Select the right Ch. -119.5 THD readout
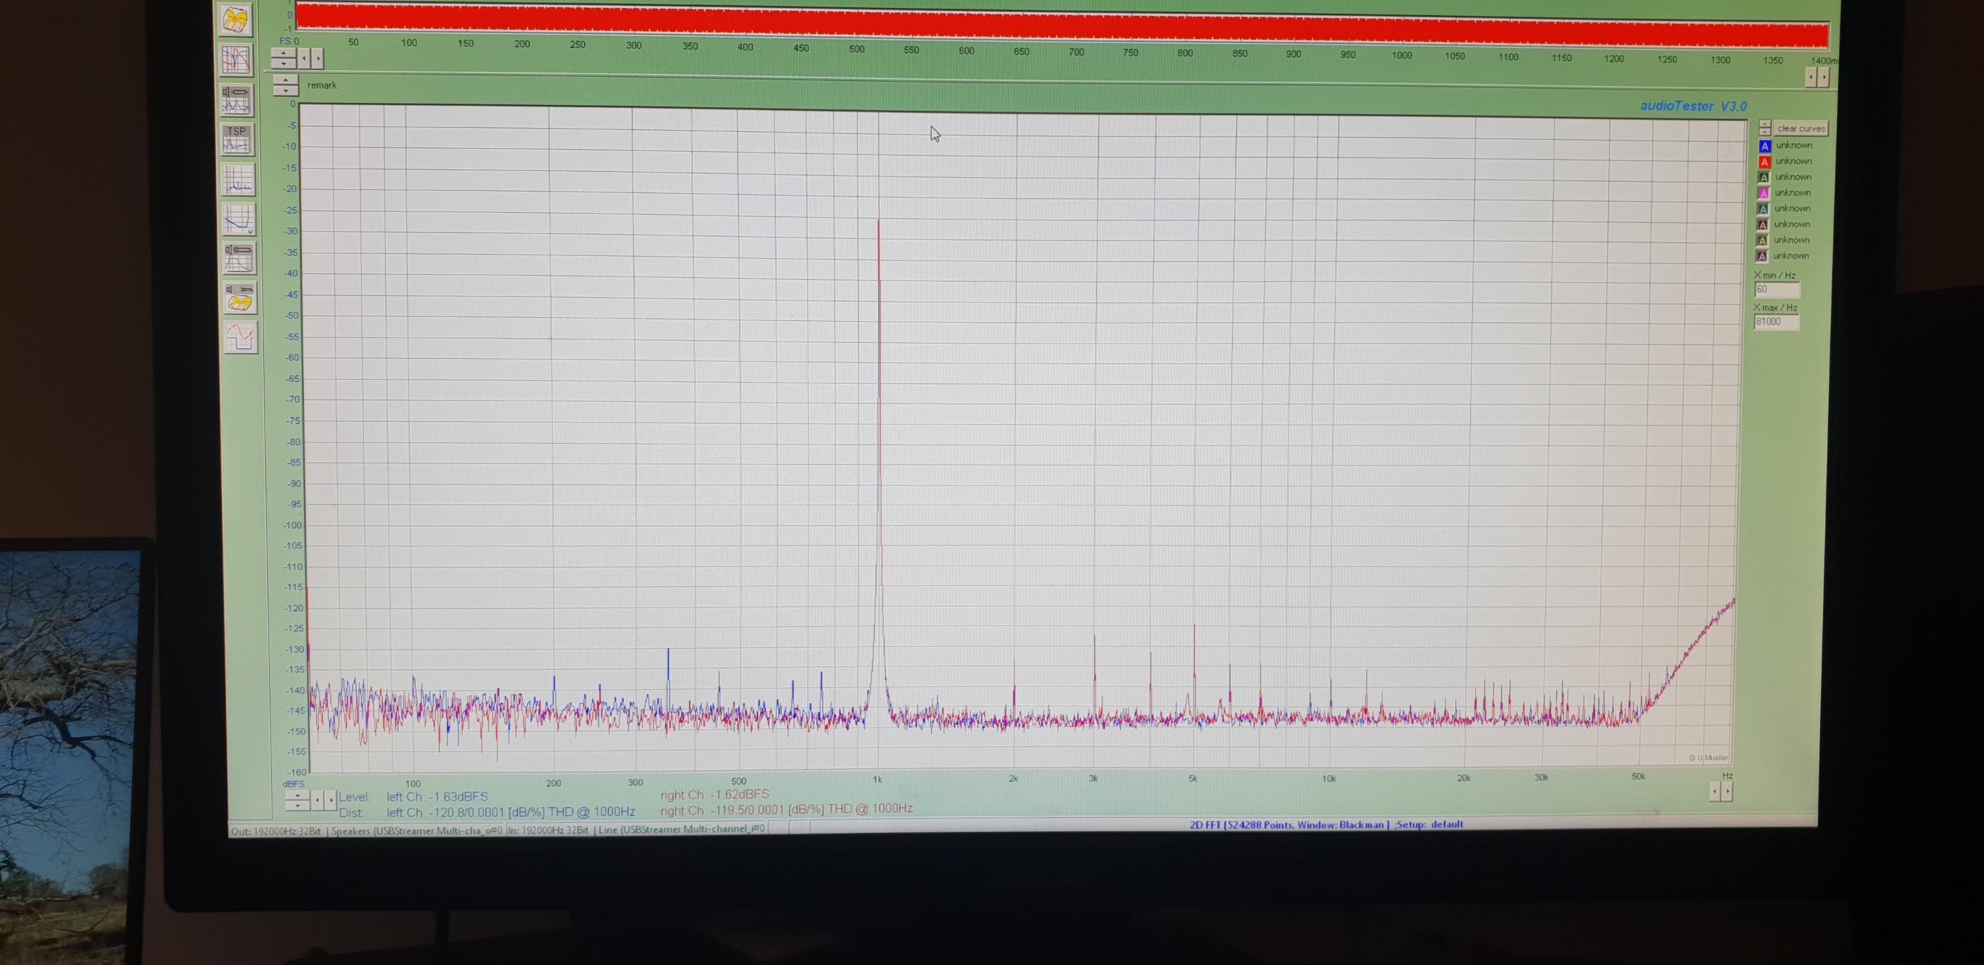1984x965 pixels. [x=786, y=809]
